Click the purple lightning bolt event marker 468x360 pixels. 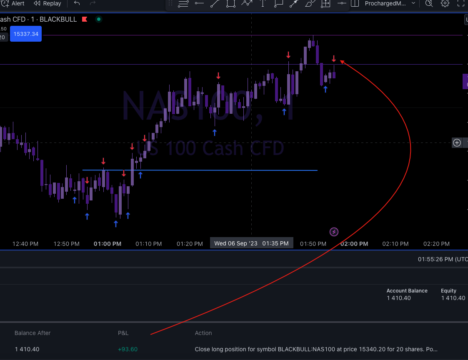click(x=334, y=232)
